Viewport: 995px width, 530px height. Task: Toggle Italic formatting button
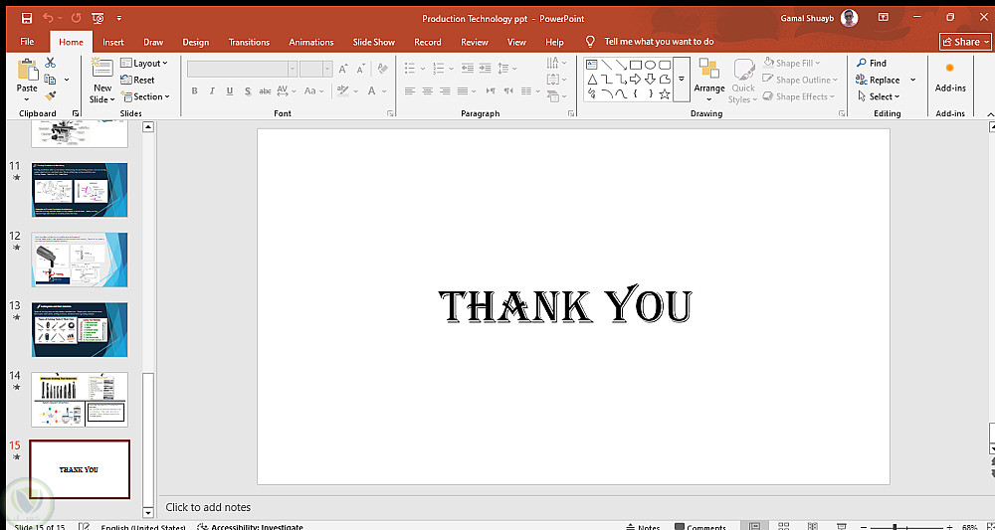pos(212,90)
